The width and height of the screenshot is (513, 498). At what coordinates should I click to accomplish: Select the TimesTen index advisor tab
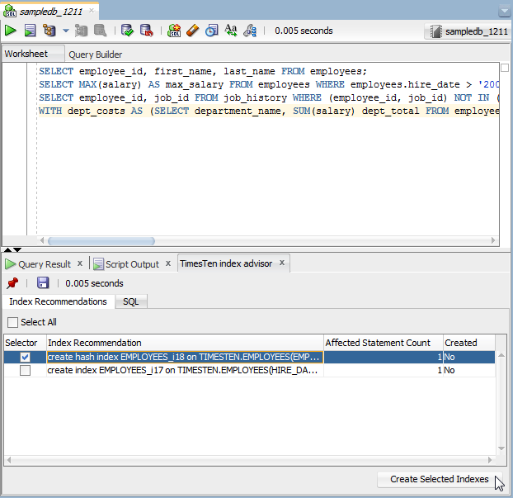tap(226, 263)
